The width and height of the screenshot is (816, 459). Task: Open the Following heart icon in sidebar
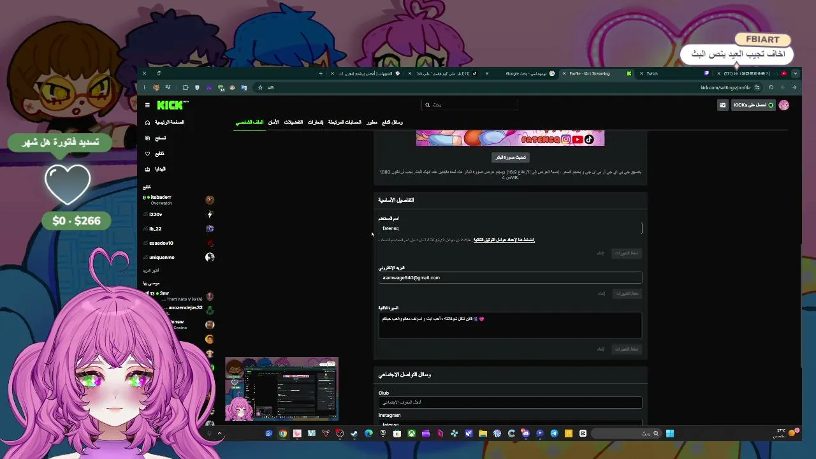(x=147, y=154)
